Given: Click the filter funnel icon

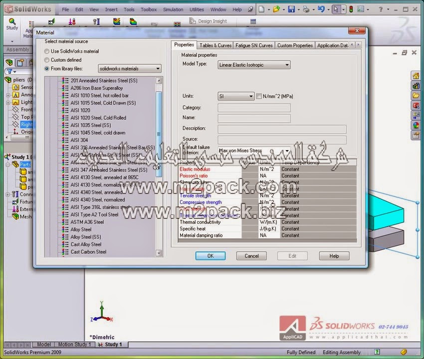Looking at the screenshot, I should [10, 71].
